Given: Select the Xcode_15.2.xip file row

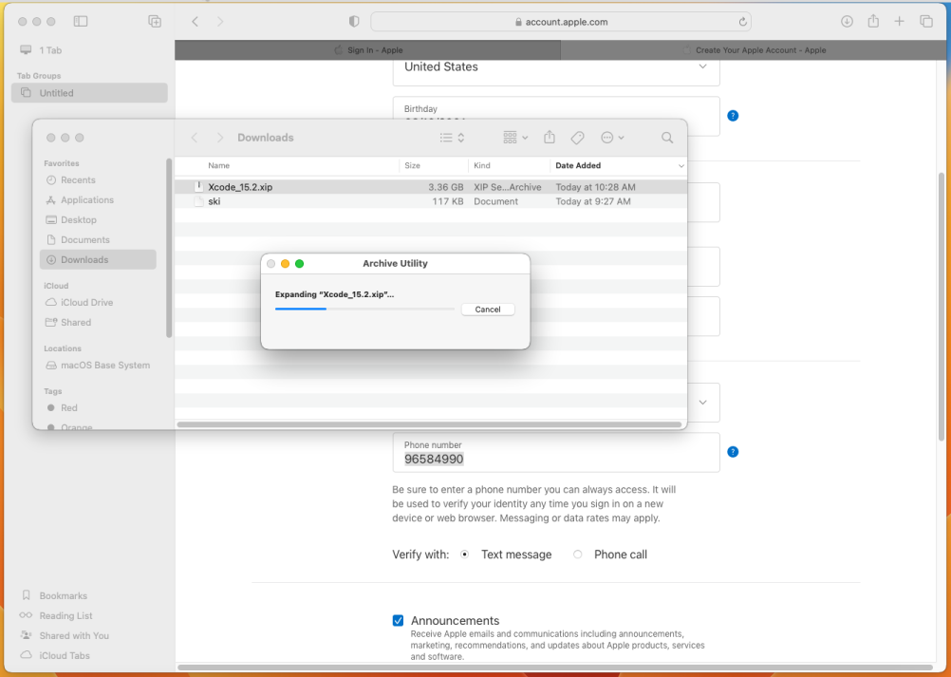Looking at the screenshot, I should (431, 187).
